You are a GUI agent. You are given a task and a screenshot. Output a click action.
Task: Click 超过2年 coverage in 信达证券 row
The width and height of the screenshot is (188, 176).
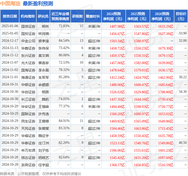(x=94, y=157)
